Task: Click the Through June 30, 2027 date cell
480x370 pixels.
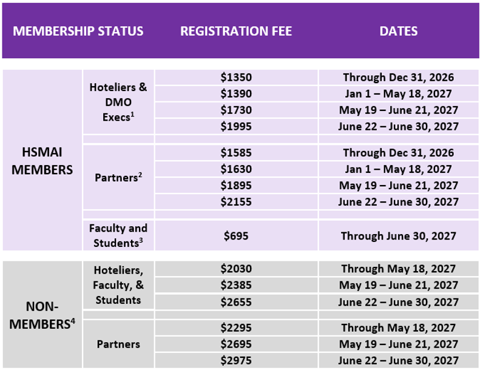Action: point(399,235)
